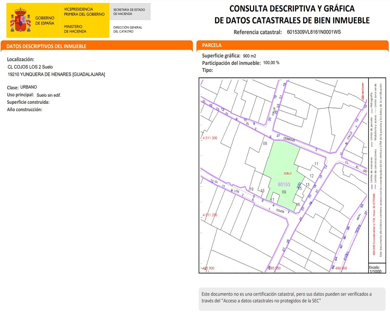Viewport: 390px width, 312px height.
Task: Select the DATOS DESCRIPTIVOS DEL INMUEBLE header
Action: (x=46, y=46)
